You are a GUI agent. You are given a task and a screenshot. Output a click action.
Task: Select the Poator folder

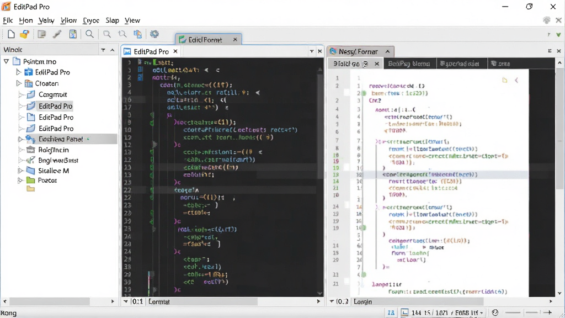(47, 181)
